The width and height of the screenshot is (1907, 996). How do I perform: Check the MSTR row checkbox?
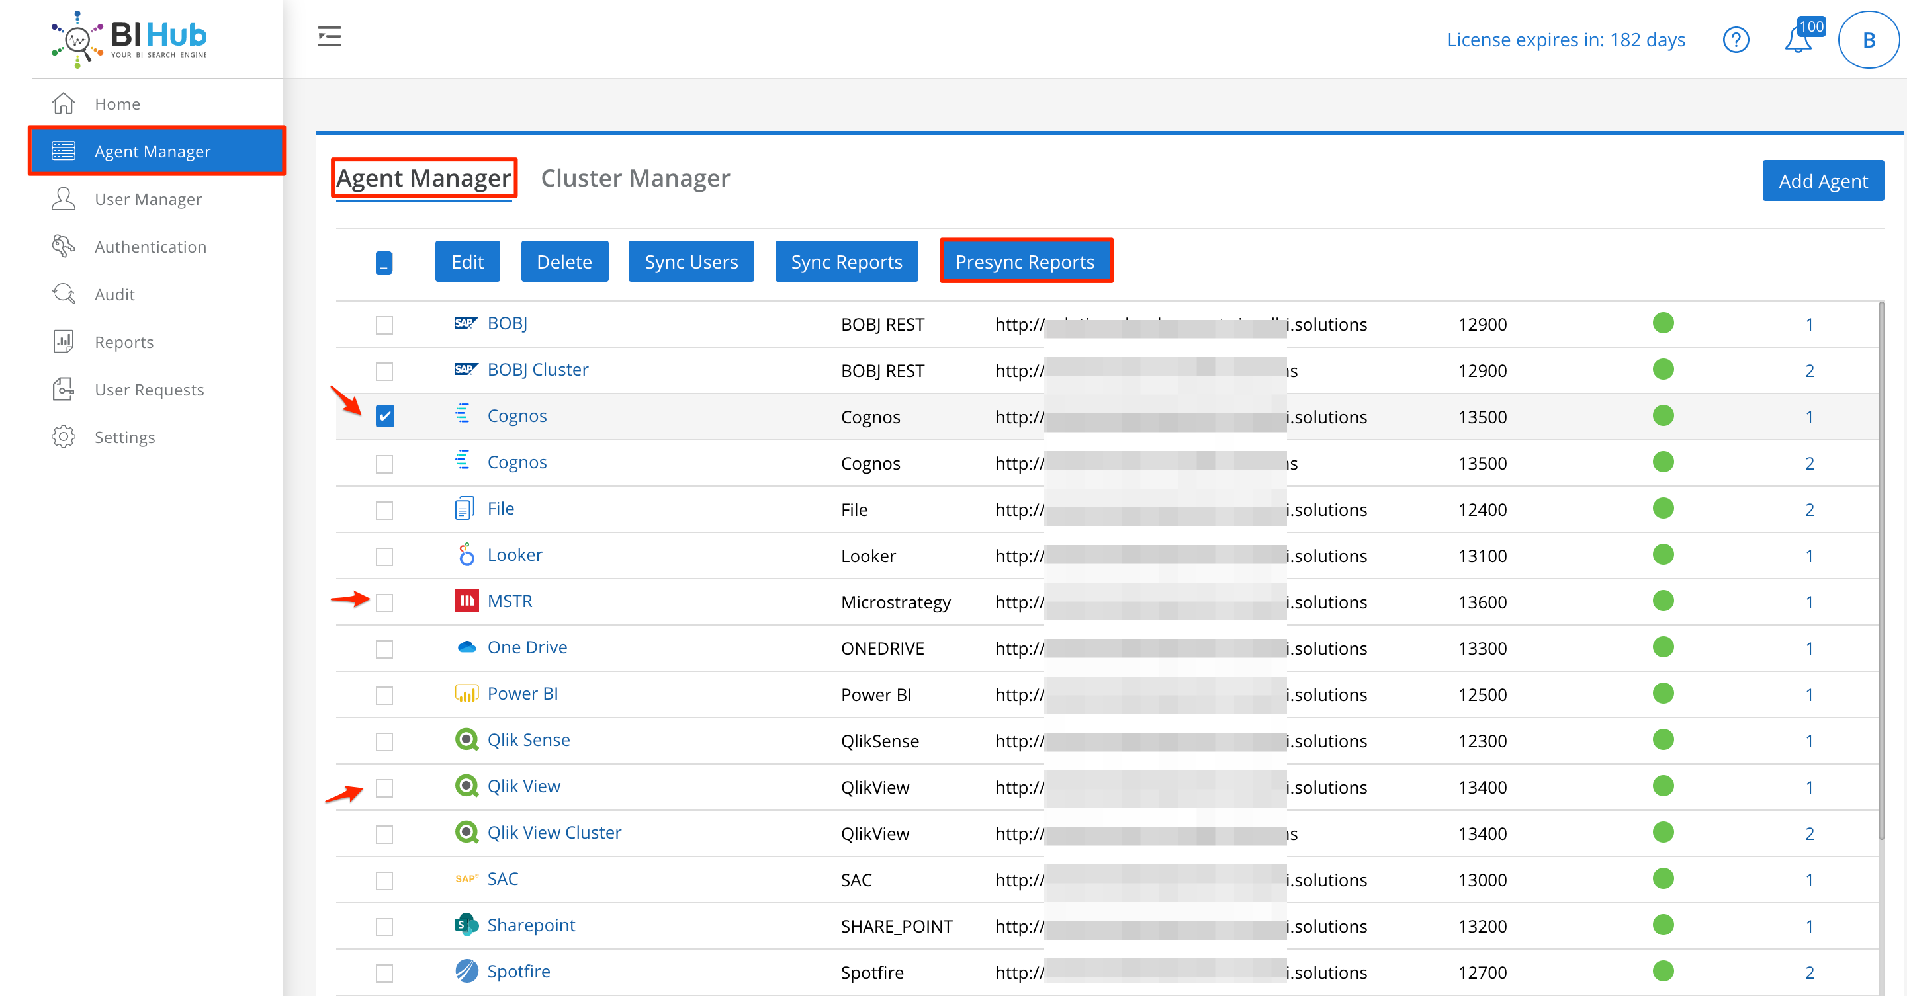click(x=384, y=603)
